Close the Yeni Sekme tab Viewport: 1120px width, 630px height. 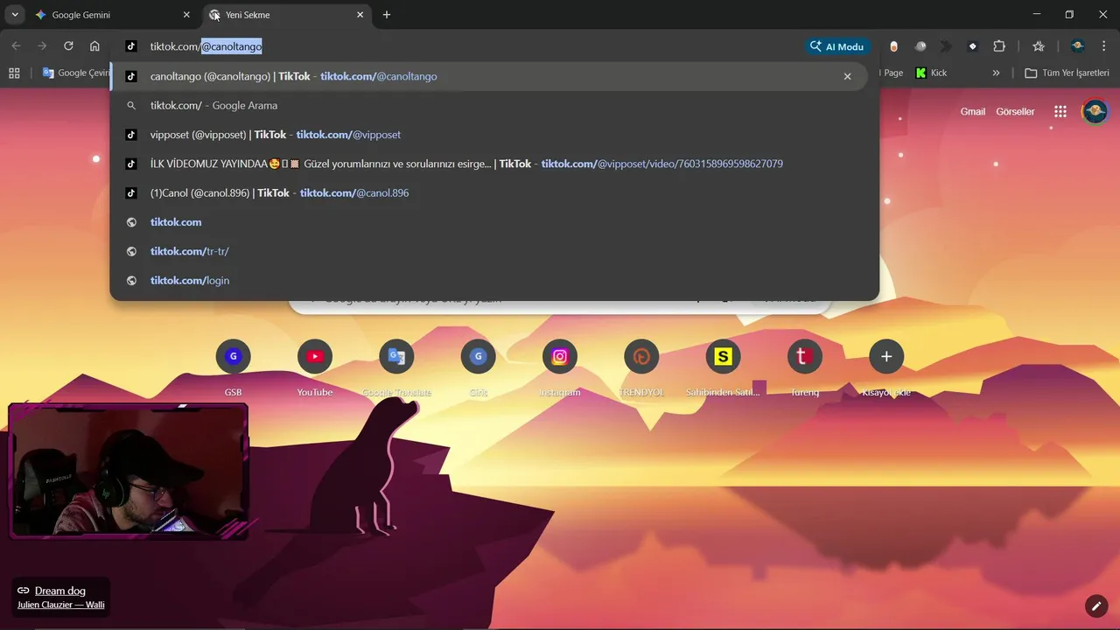tap(360, 15)
